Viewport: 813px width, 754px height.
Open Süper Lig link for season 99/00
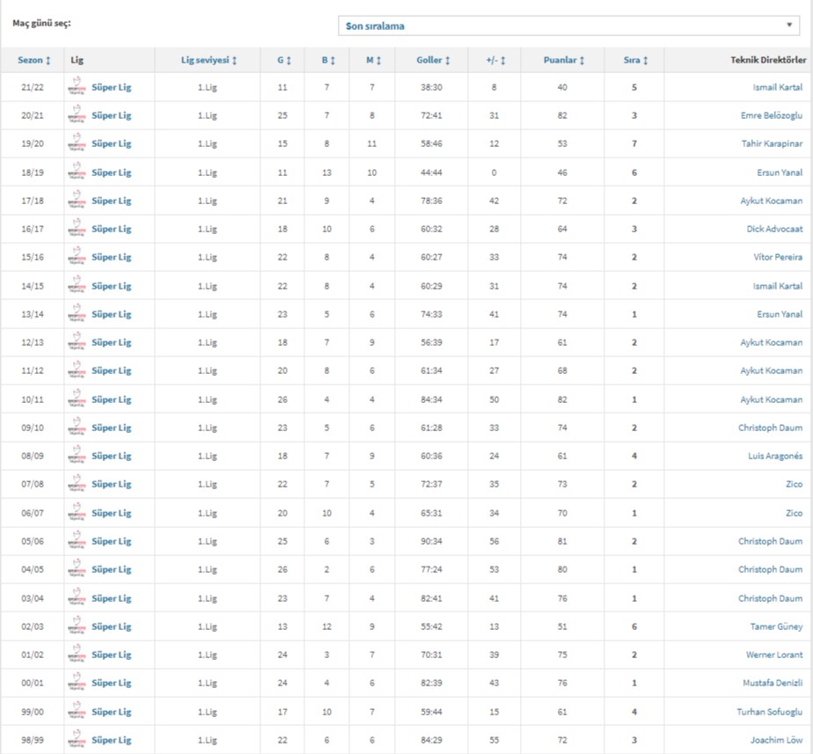tap(112, 712)
